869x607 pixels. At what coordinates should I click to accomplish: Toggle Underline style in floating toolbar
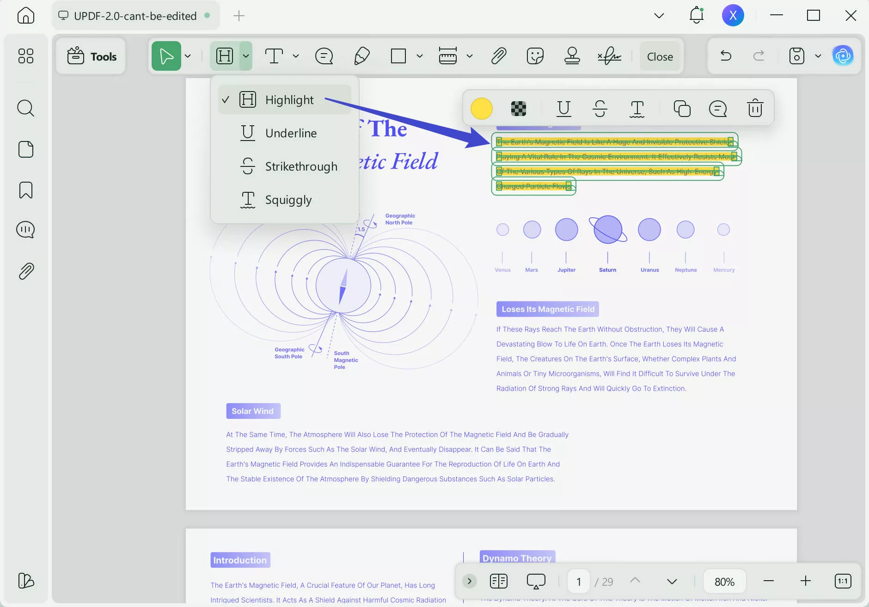(x=563, y=108)
